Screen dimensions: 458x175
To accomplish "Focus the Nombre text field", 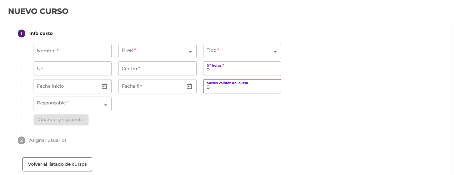I will point(72,51).
